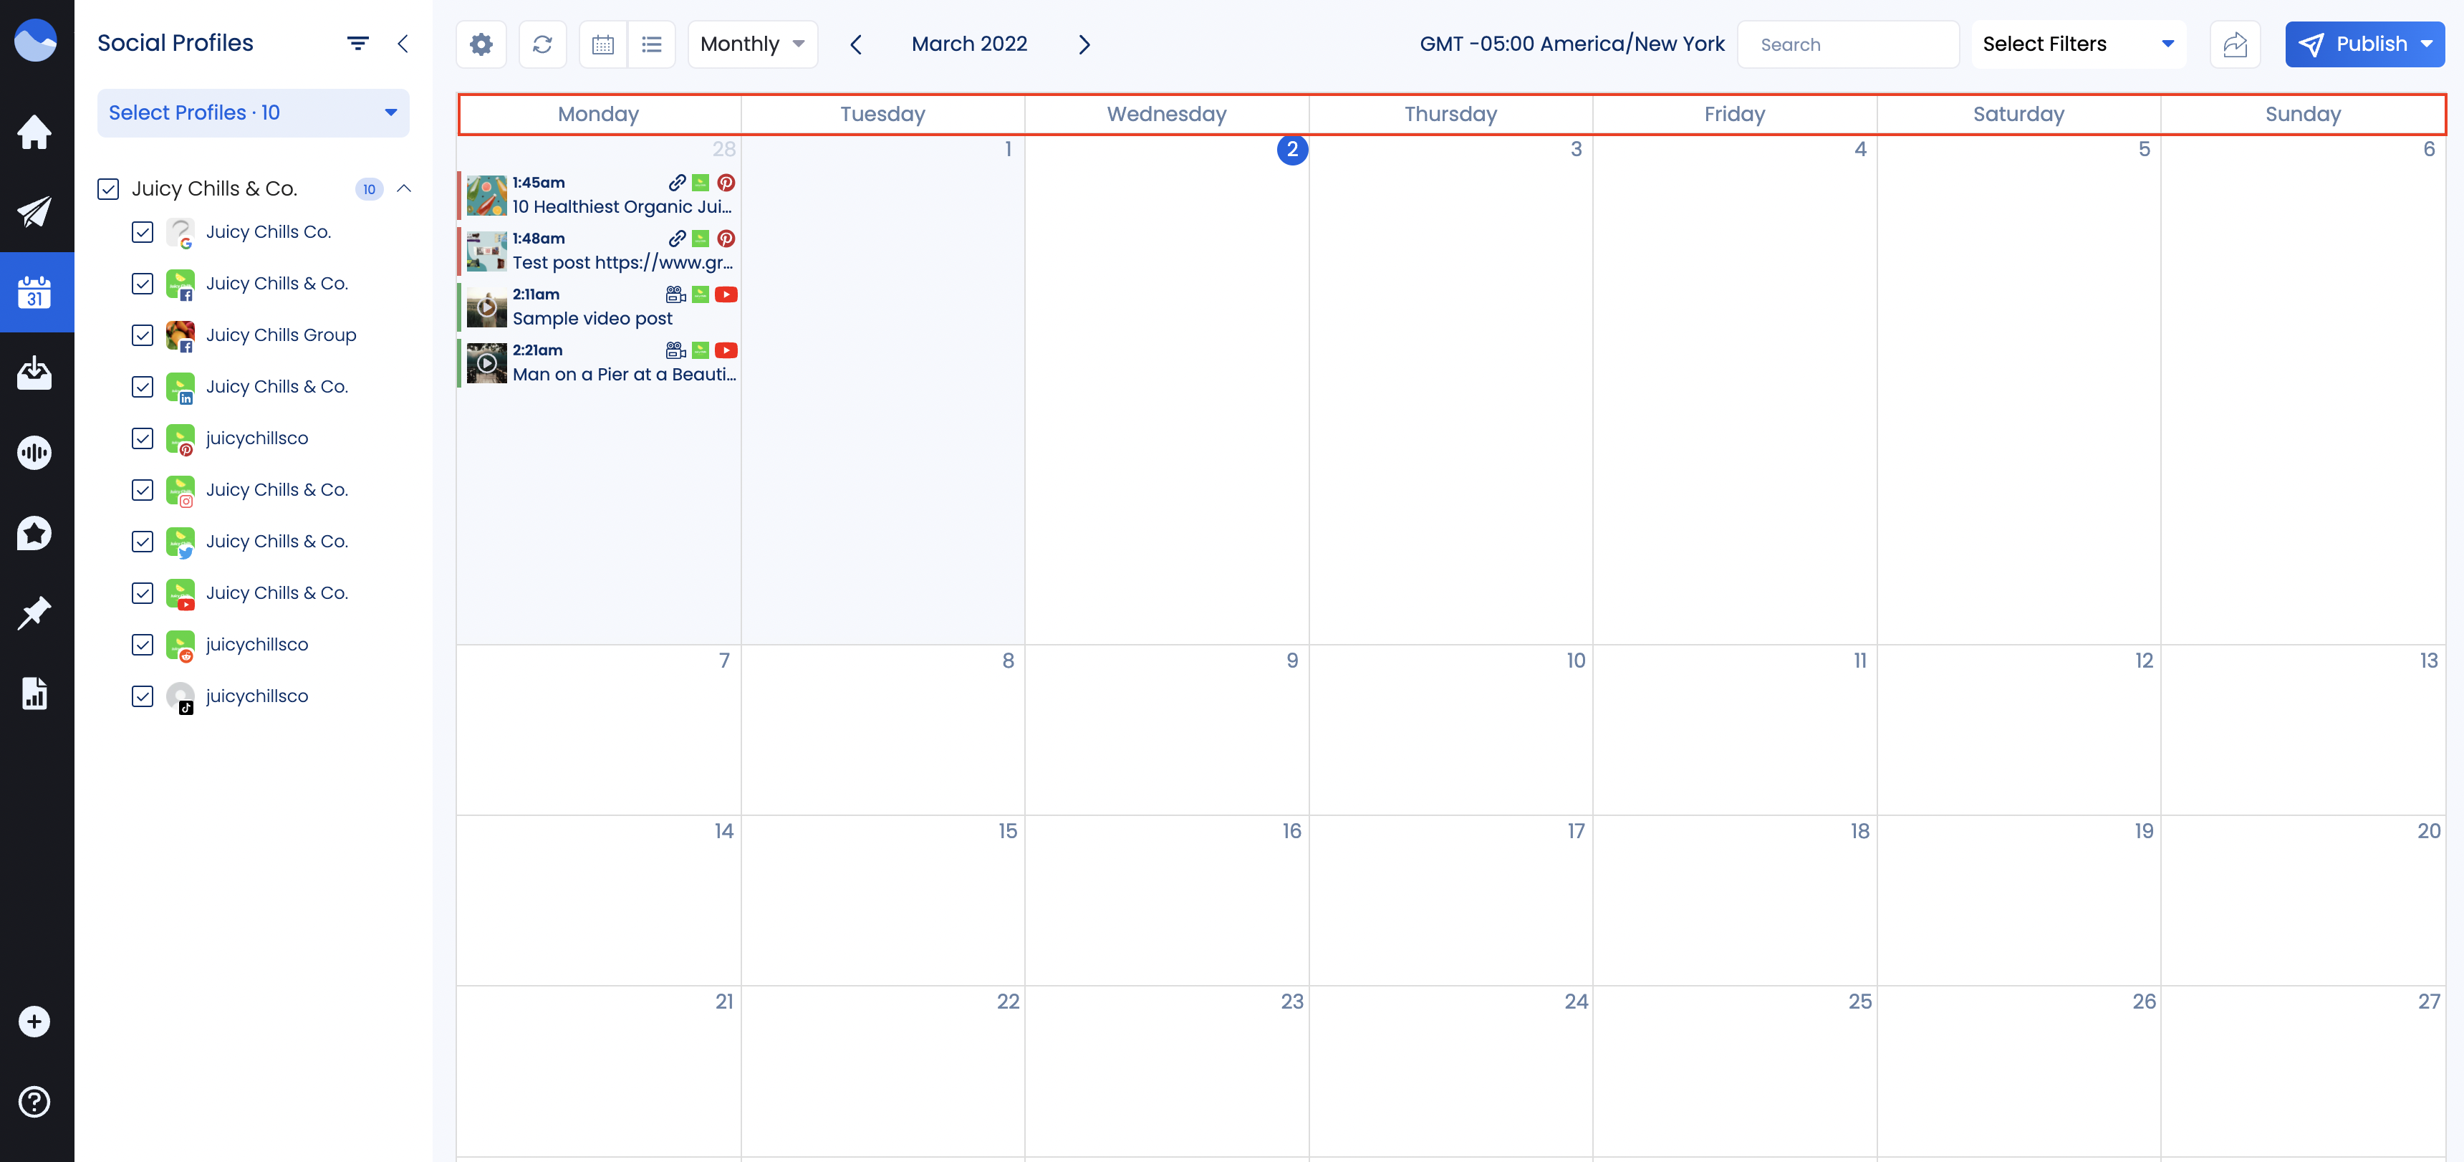Switch to calendar grid view
The height and width of the screenshot is (1162, 2464).
[x=604, y=44]
